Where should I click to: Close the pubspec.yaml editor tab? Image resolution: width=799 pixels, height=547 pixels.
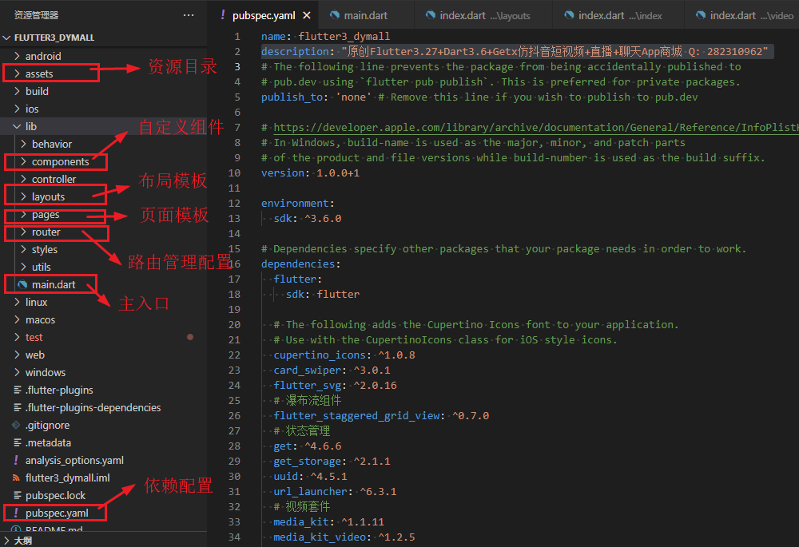(307, 15)
